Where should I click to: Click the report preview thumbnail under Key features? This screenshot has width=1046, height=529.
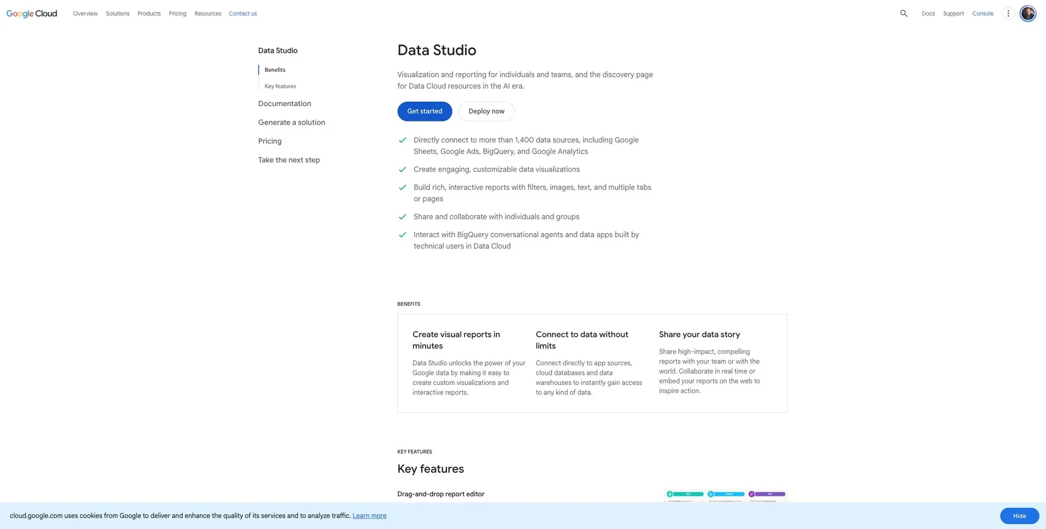click(726, 496)
